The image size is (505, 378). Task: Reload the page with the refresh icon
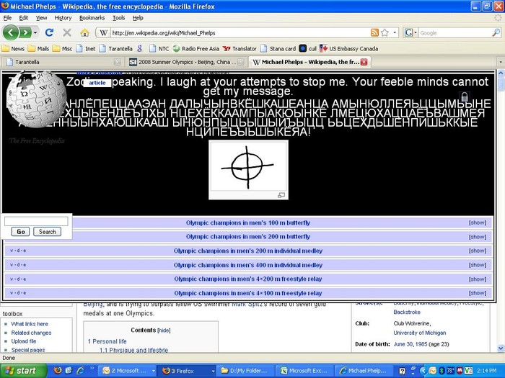49,32
